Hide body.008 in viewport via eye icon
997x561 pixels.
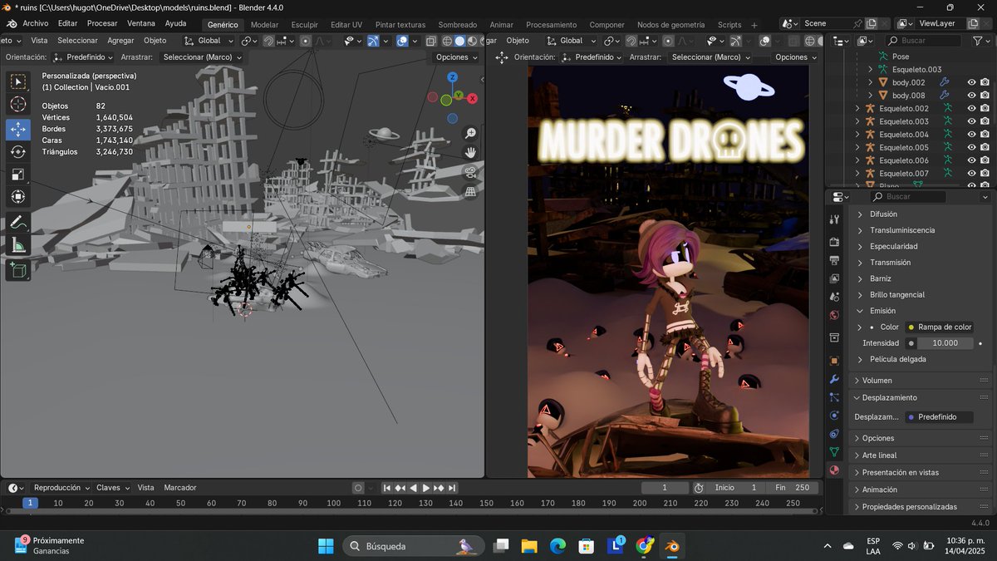(971, 96)
